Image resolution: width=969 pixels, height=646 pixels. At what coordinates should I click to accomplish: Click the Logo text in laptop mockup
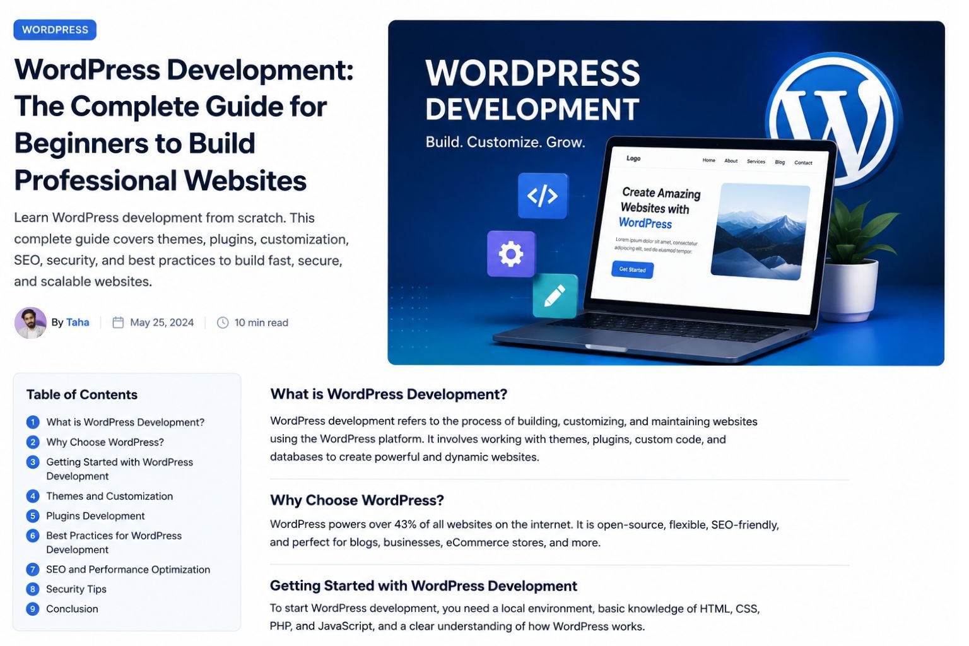tap(633, 158)
